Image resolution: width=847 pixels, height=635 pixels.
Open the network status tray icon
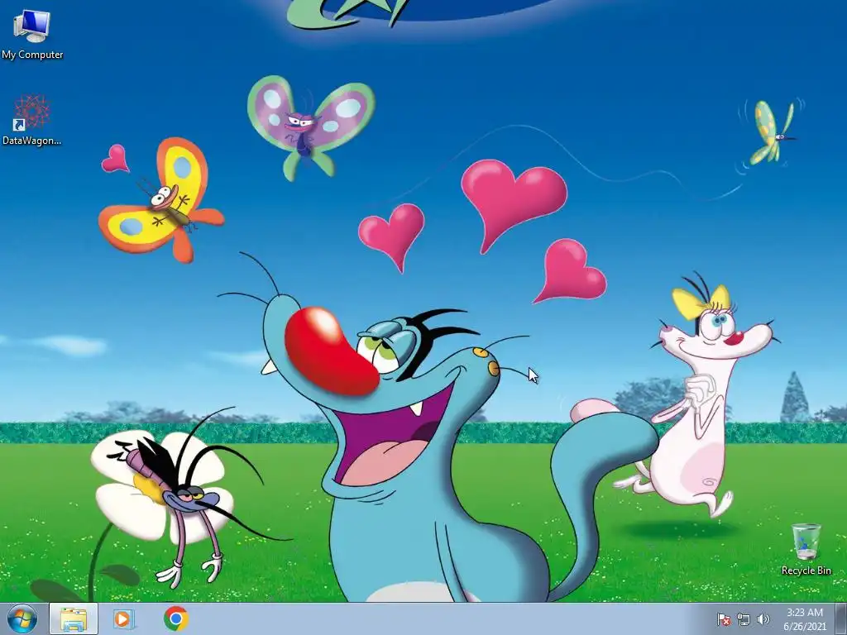coord(744,619)
